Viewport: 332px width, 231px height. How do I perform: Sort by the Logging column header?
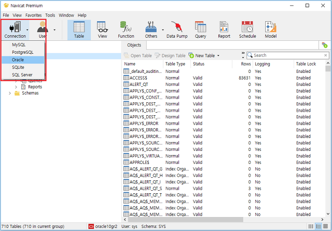click(273, 64)
